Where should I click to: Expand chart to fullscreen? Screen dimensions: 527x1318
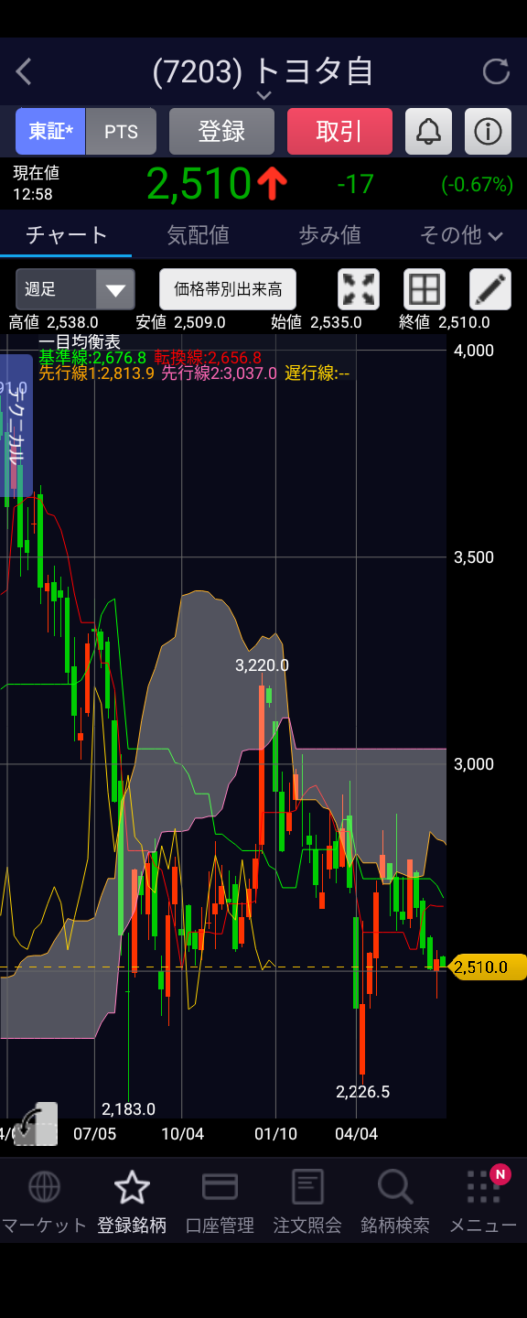click(359, 289)
